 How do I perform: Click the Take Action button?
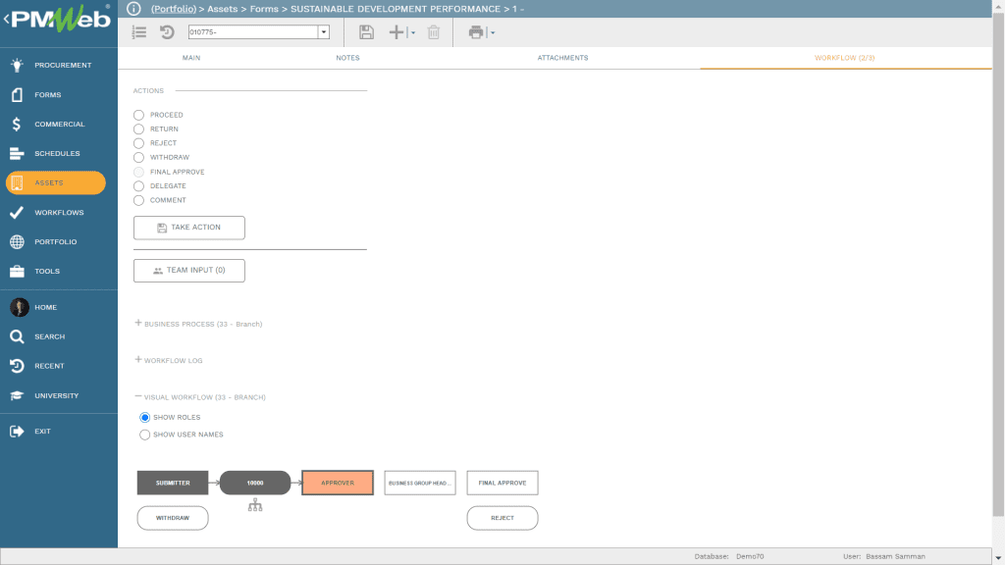point(189,228)
